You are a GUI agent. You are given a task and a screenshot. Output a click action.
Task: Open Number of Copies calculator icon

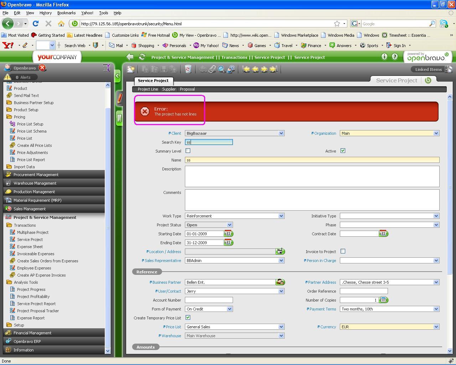click(x=383, y=300)
